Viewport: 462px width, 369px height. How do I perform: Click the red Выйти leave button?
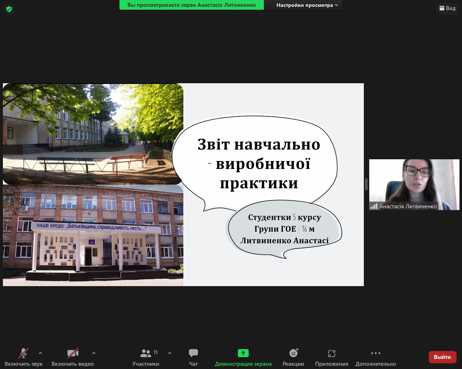443,357
